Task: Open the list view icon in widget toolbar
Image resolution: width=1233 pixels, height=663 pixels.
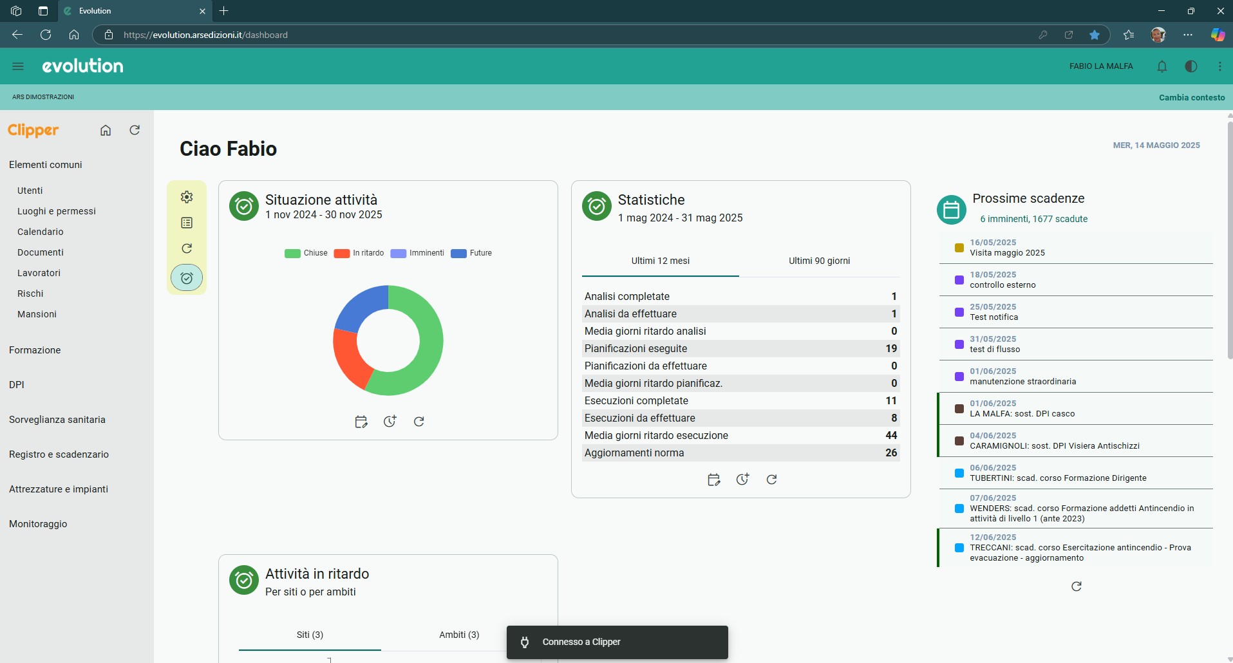Action: [187, 223]
